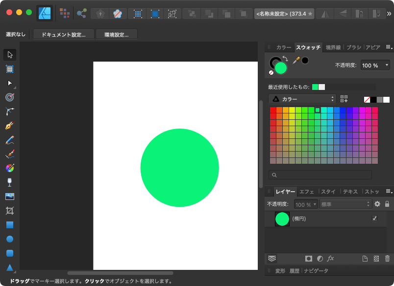
Task: Select the Crop tool
Action: 10,211
